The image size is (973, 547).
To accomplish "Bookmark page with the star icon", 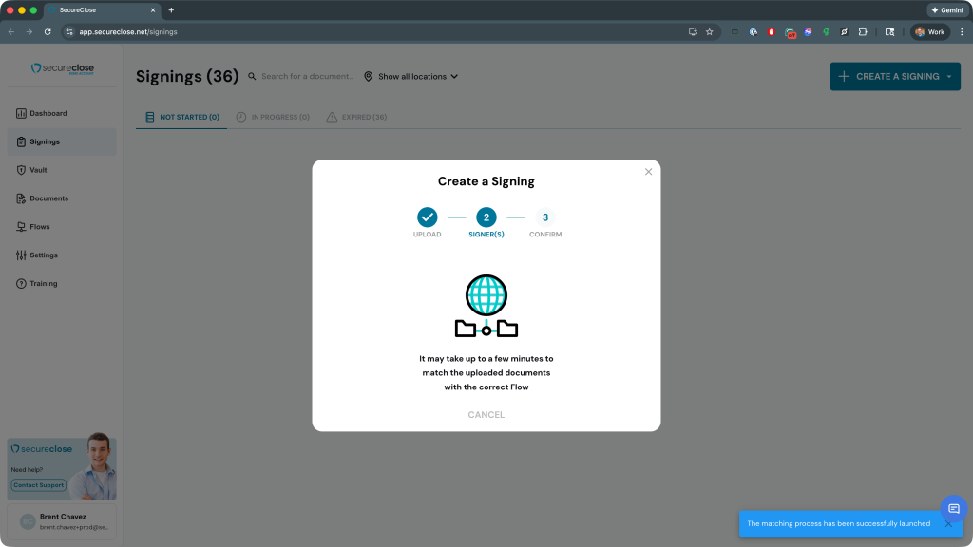I will [x=709, y=31].
